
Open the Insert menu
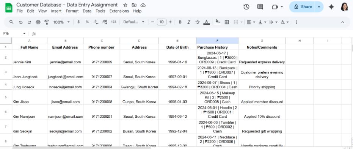[56, 11]
